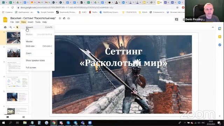Select Show speaker notes option

pos(37,61)
